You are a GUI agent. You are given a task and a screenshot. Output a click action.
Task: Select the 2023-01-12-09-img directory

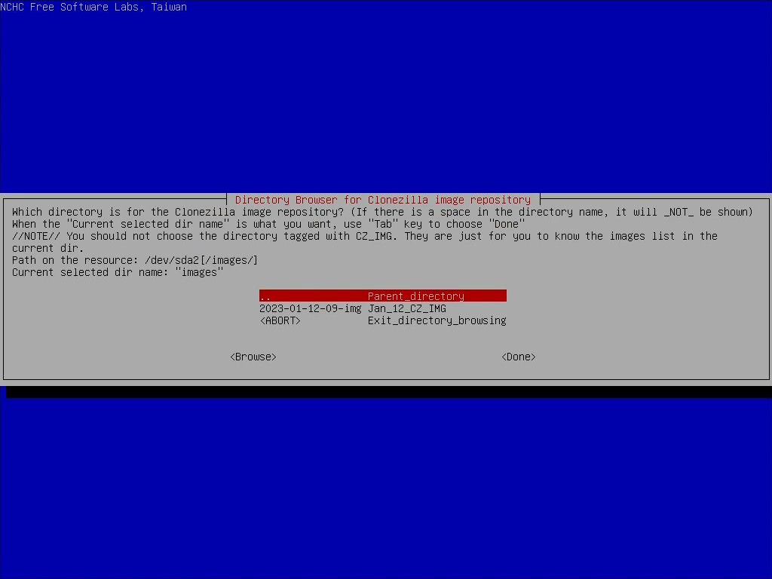[310, 308]
